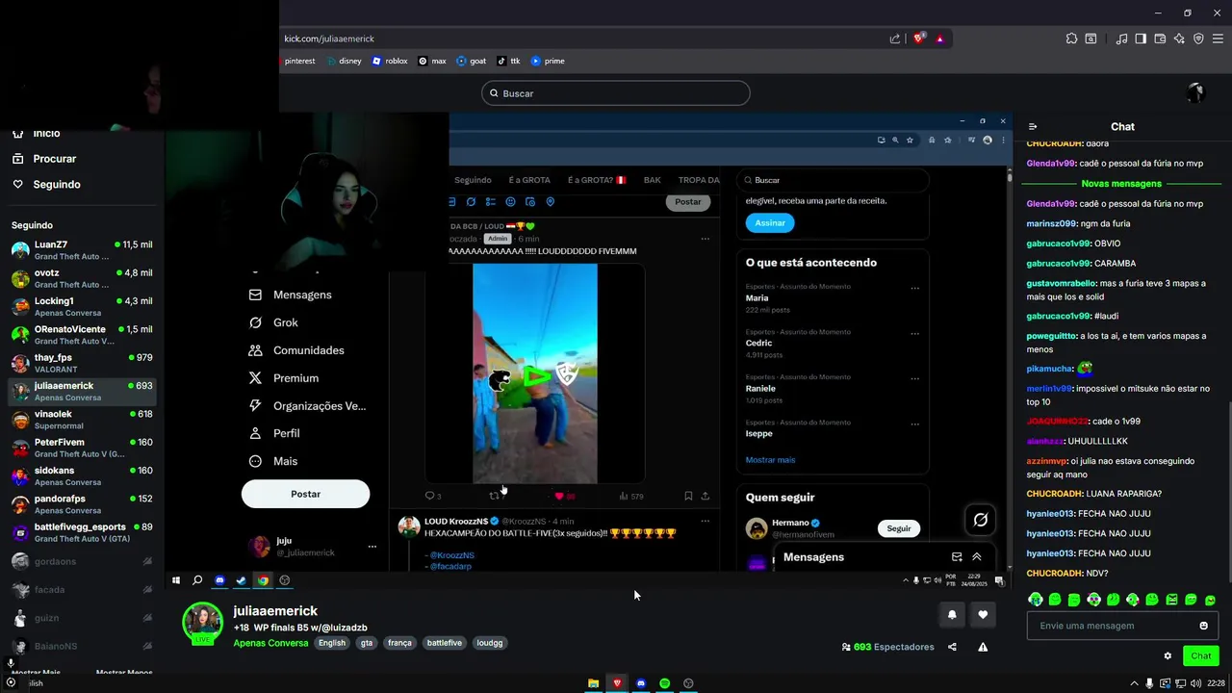Screen dimensions: 1232x693
Task: Click the white Postar button in X sidebar
Action: point(305,494)
